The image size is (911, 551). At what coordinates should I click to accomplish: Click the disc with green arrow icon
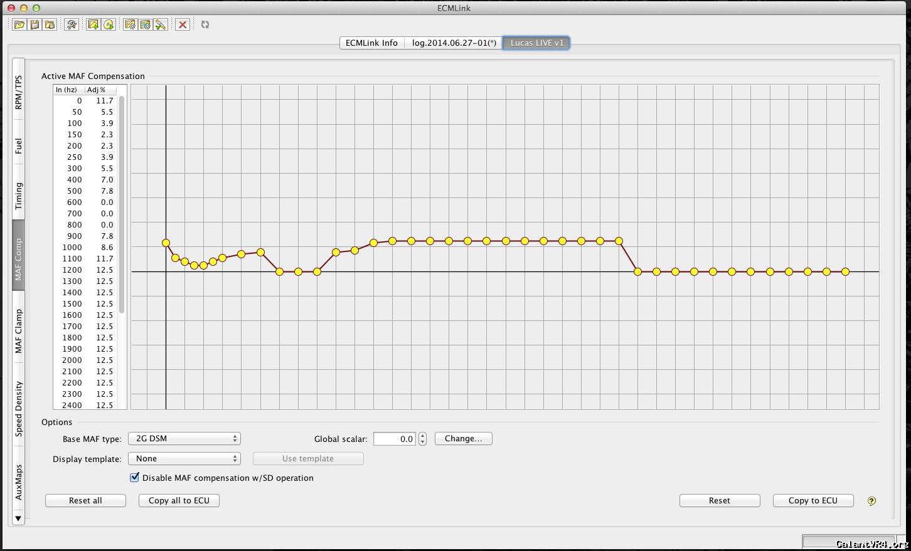[109, 24]
